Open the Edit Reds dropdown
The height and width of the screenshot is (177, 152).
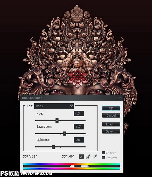tap(54, 106)
